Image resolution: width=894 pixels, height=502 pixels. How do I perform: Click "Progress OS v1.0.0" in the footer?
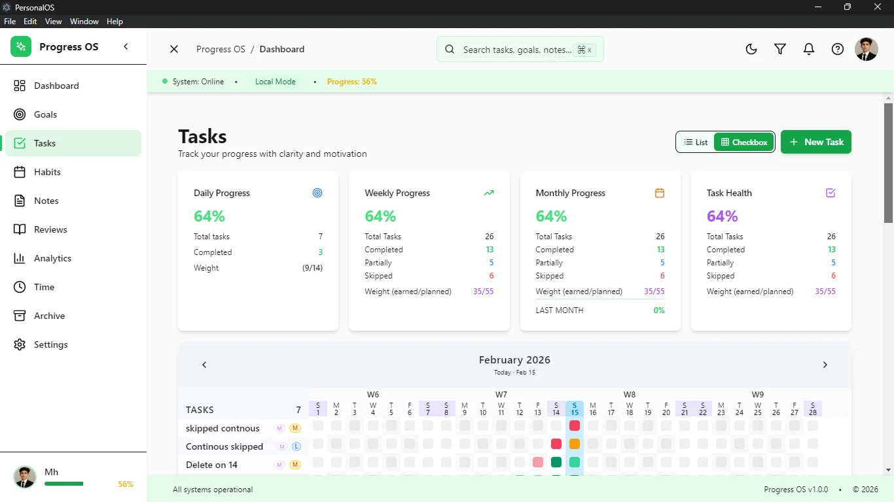tap(796, 490)
